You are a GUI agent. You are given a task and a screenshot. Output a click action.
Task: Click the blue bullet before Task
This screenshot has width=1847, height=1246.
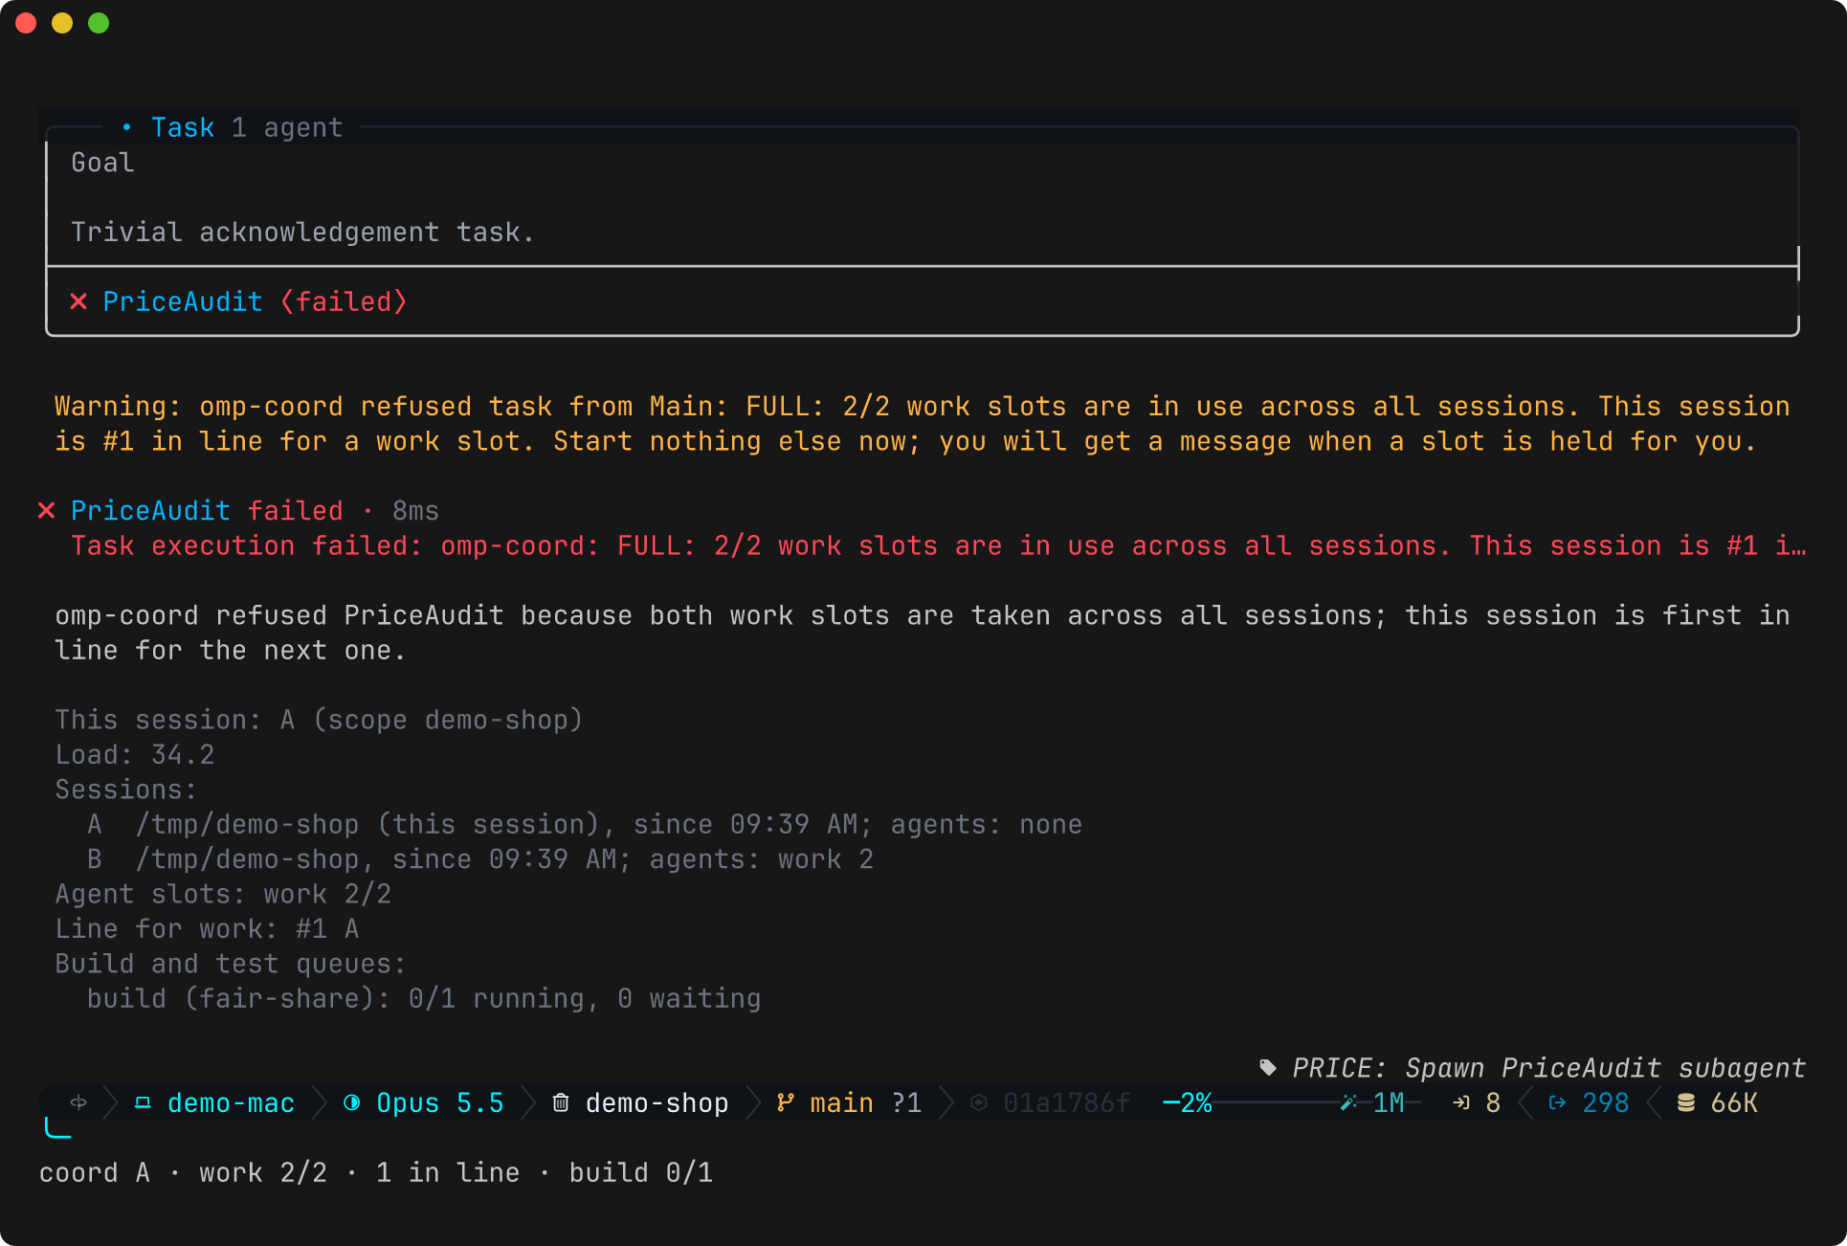tap(126, 127)
